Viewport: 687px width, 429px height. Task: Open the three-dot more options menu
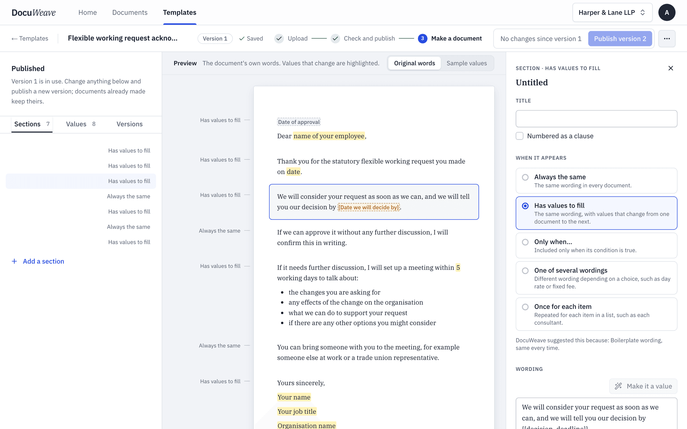[667, 39]
